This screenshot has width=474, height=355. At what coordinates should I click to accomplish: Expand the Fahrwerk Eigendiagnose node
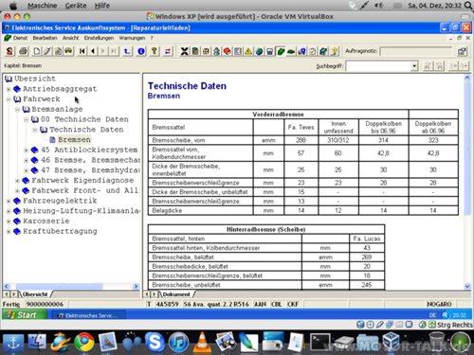coord(17,181)
